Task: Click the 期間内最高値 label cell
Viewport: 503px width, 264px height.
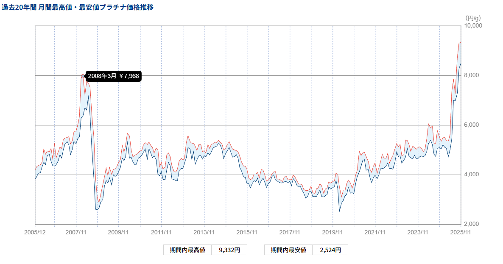Action: [x=187, y=250]
